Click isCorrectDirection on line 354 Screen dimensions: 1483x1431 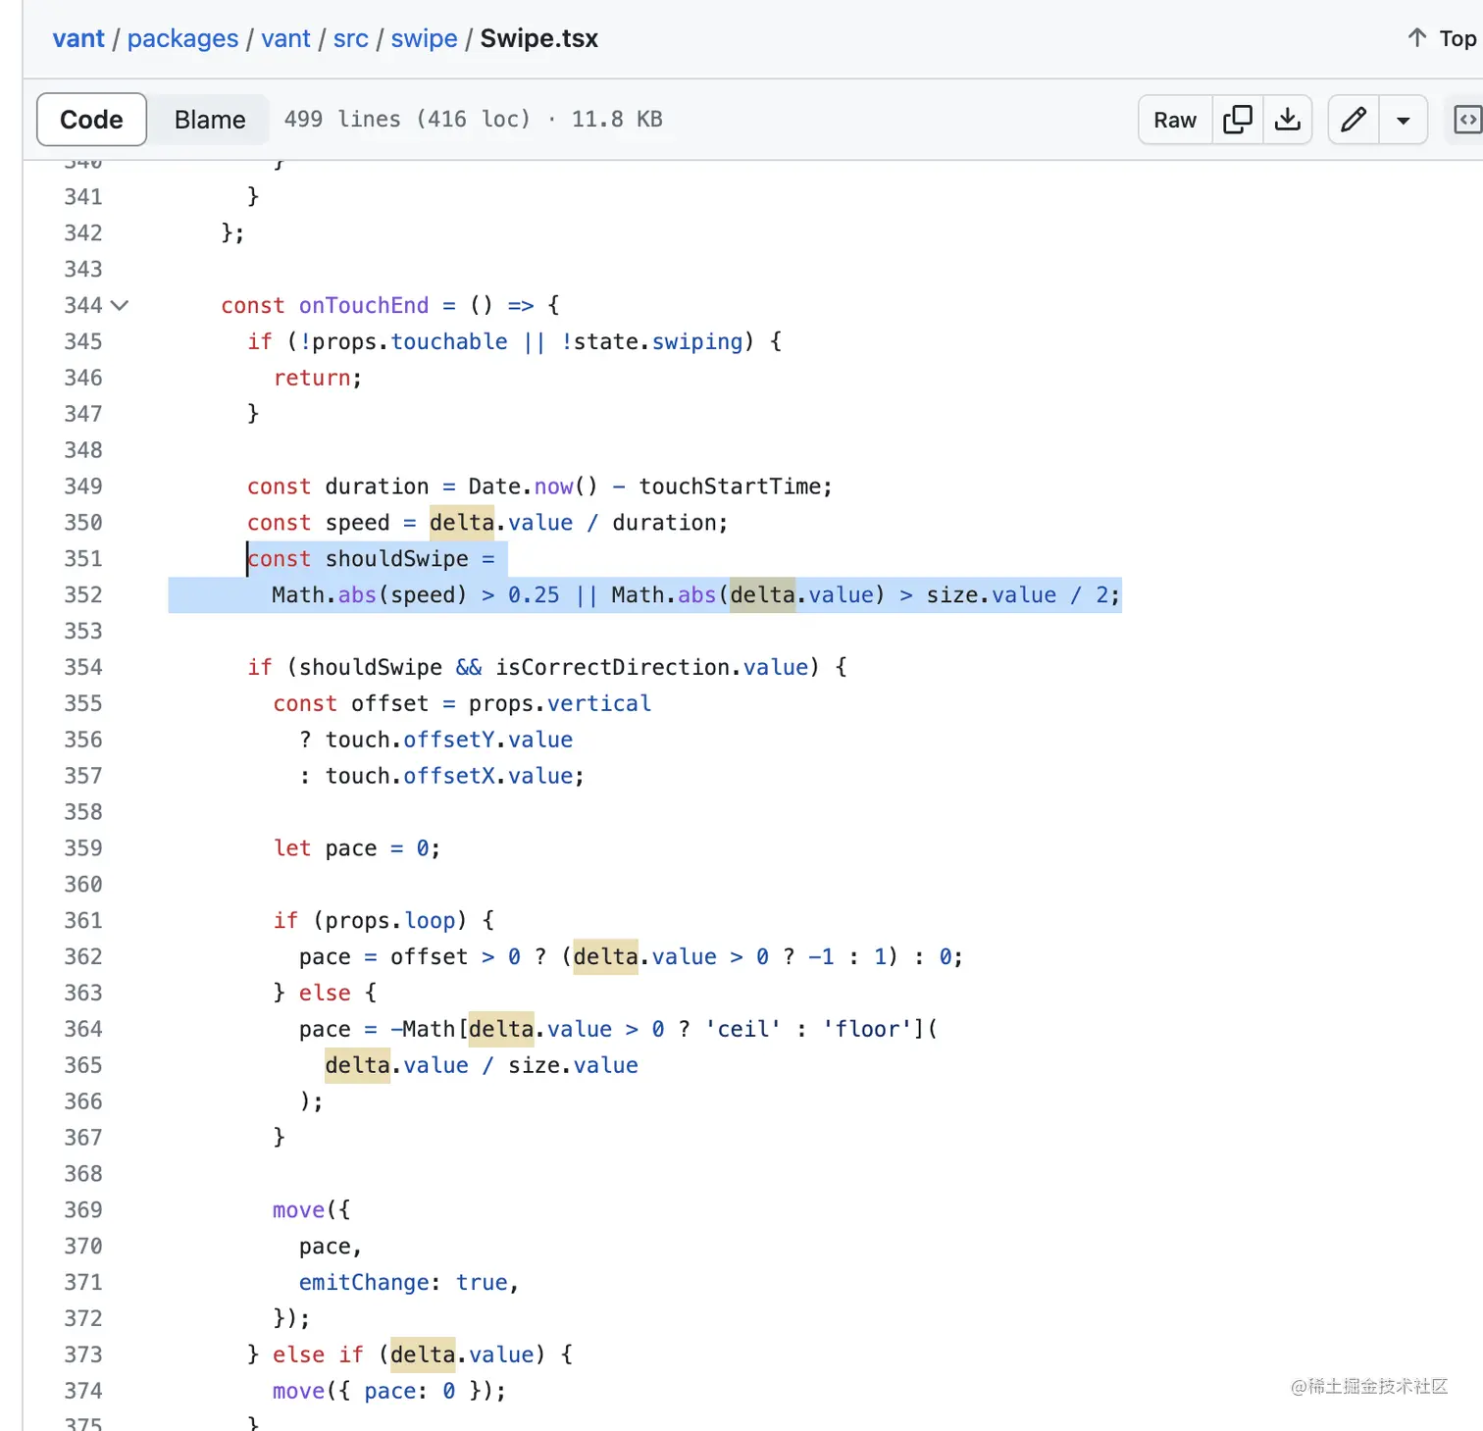click(613, 668)
